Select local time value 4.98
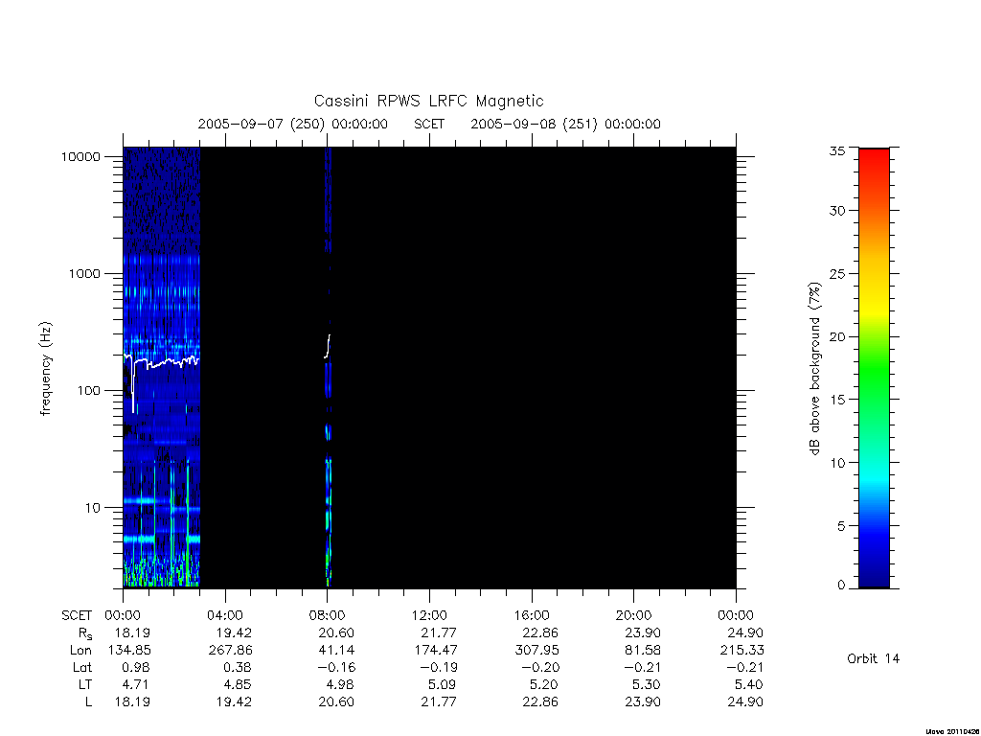This screenshot has height=736, width=981. coord(341,684)
